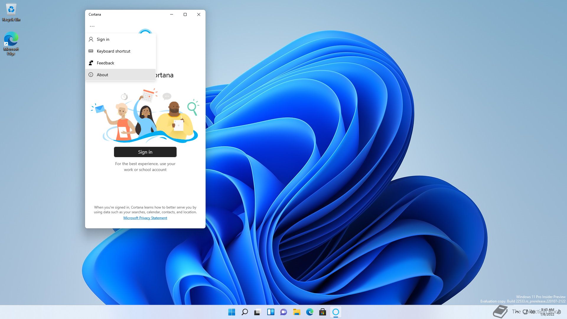Screen dimensions: 567x319
Task: Open File Explorer from the taskbar
Action: [296, 312]
